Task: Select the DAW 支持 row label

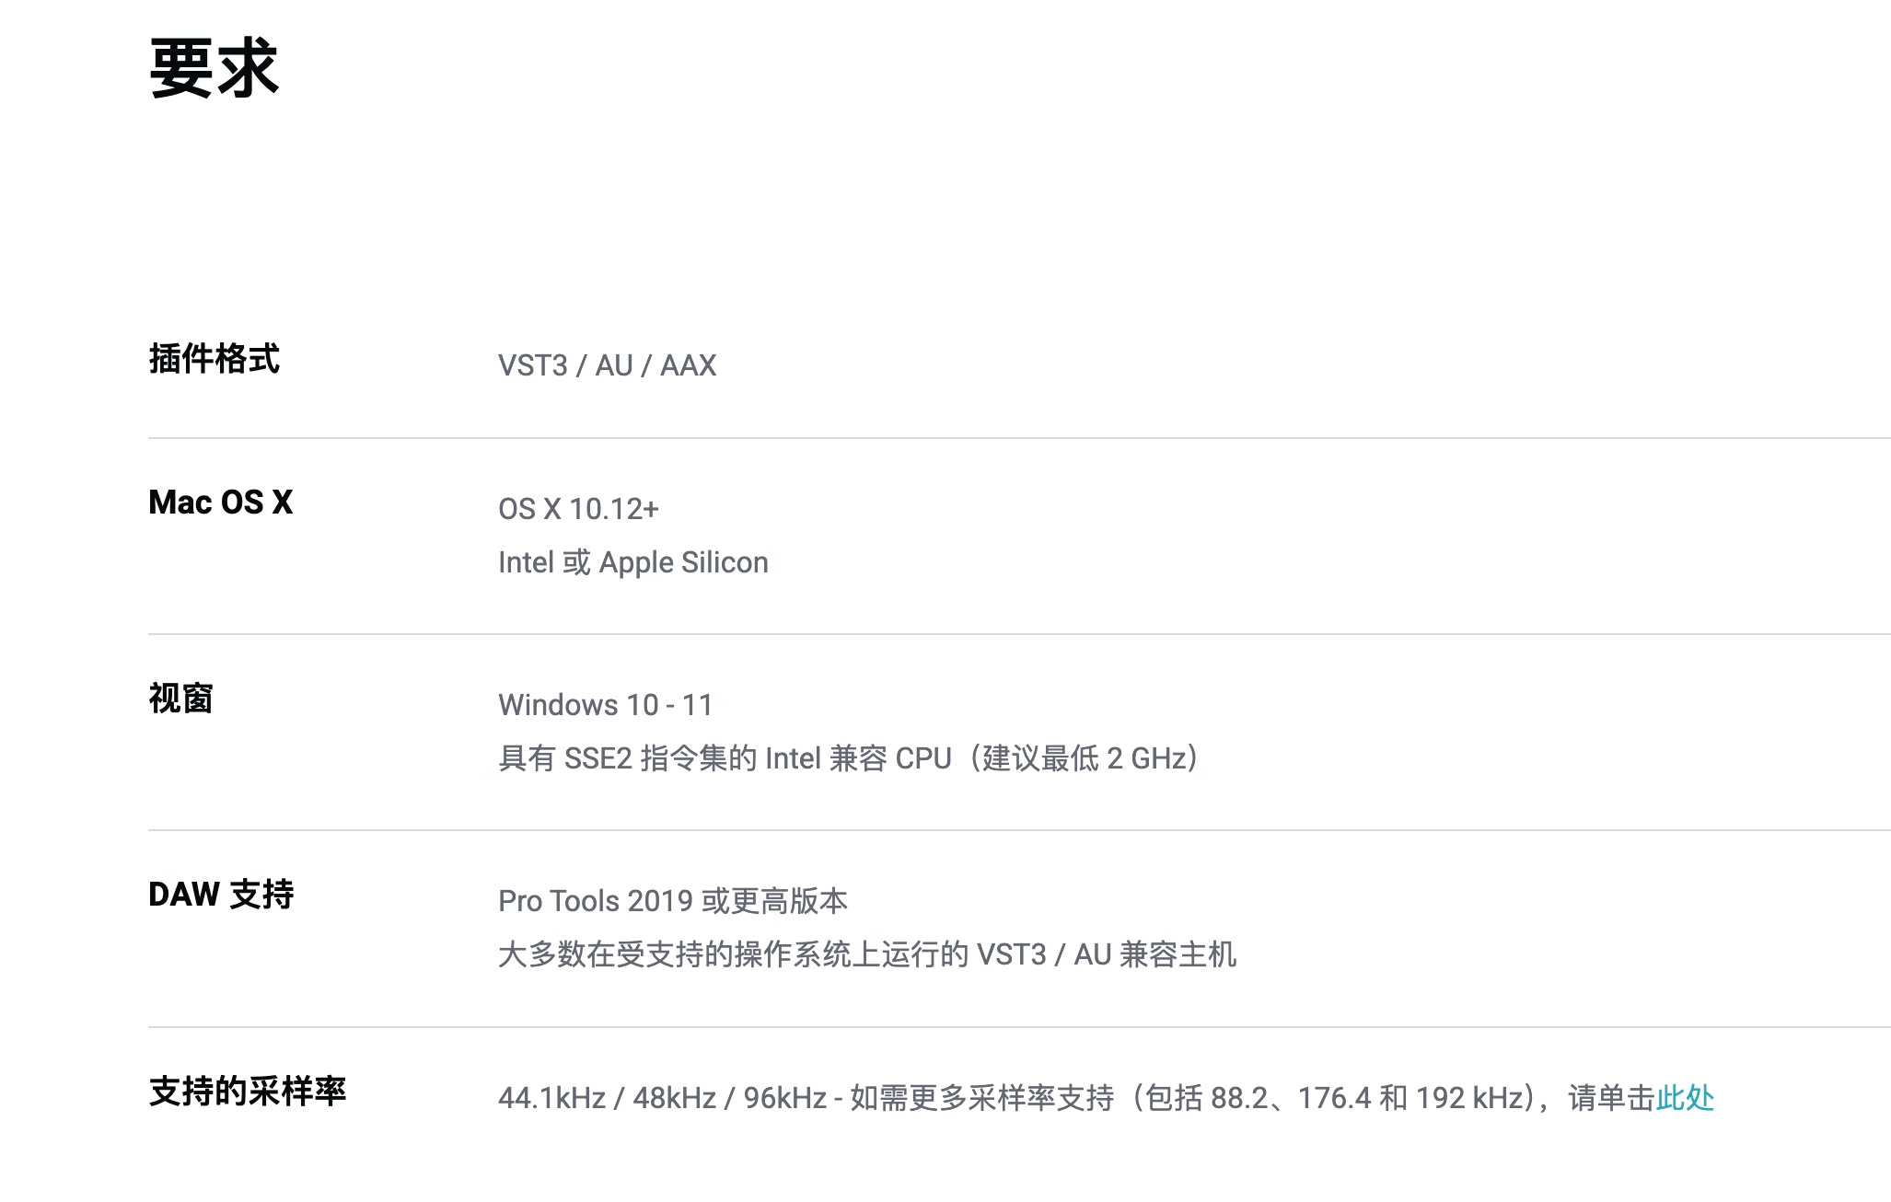Action: [x=221, y=894]
